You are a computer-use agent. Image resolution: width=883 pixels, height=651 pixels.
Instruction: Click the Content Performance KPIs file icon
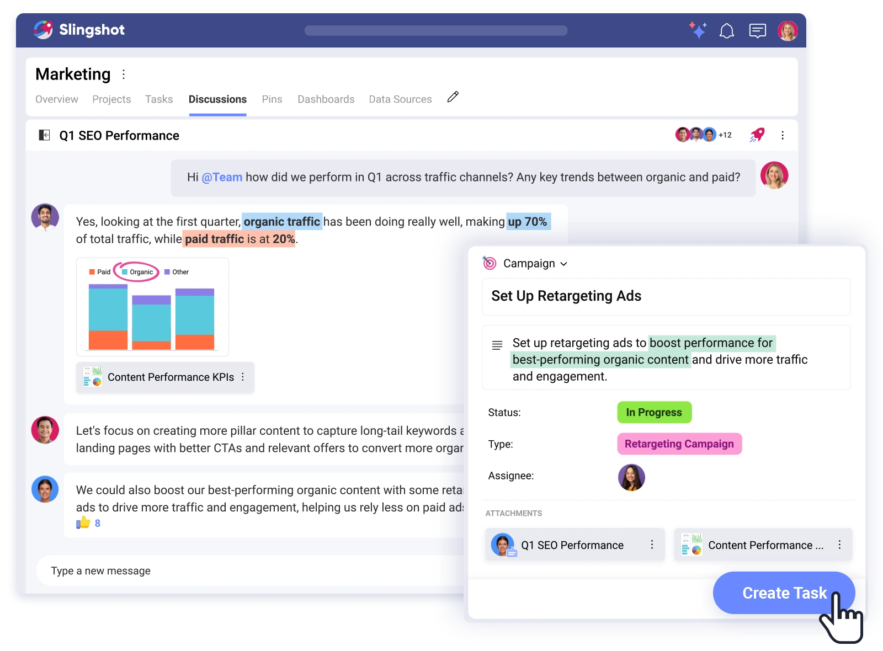pyautogui.click(x=92, y=377)
